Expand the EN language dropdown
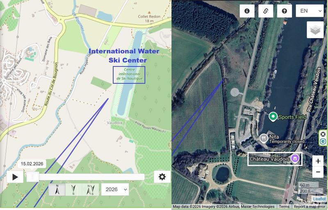 point(310,11)
